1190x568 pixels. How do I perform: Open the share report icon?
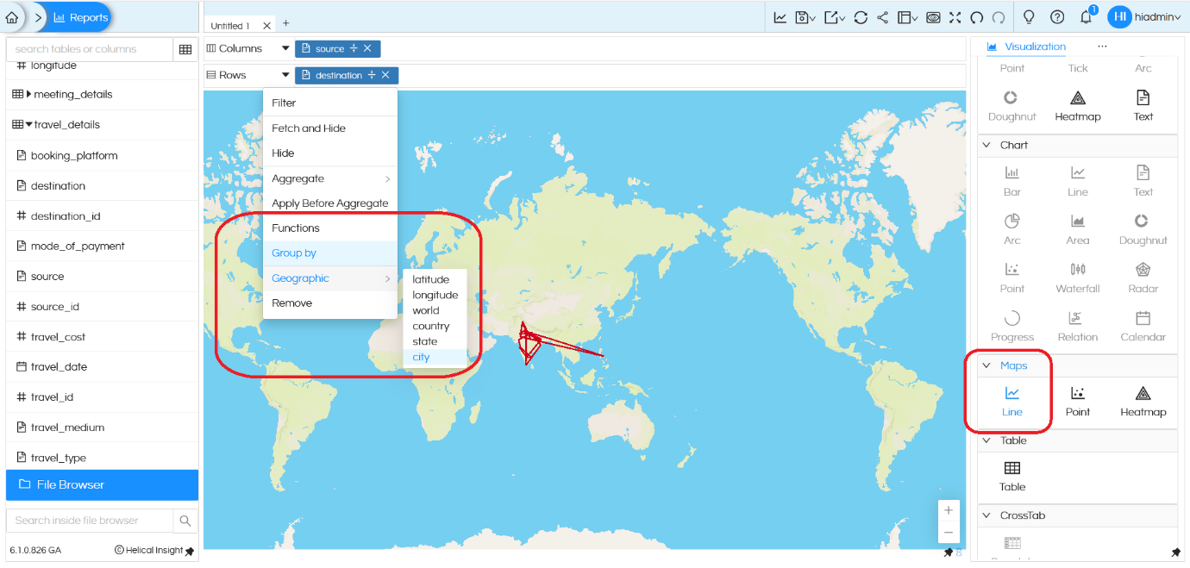click(x=882, y=16)
